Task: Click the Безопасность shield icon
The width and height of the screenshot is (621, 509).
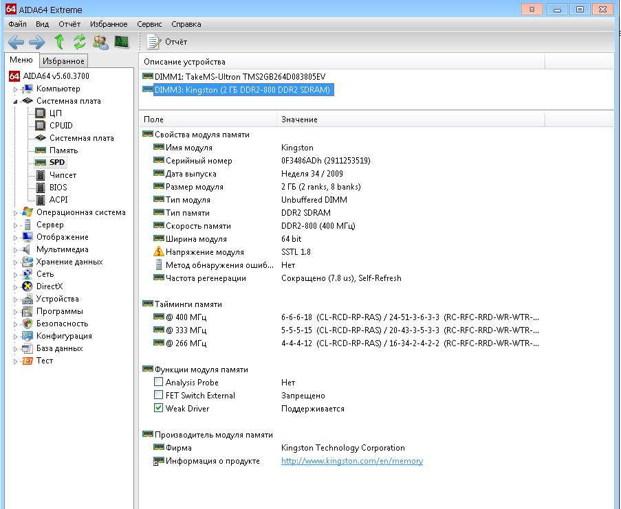Action: [x=28, y=324]
